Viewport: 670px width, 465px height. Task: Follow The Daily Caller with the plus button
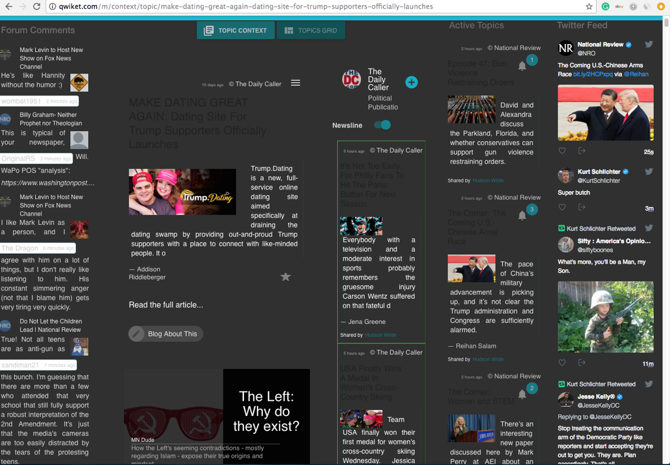pyautogui.click(x=411, y=83)
